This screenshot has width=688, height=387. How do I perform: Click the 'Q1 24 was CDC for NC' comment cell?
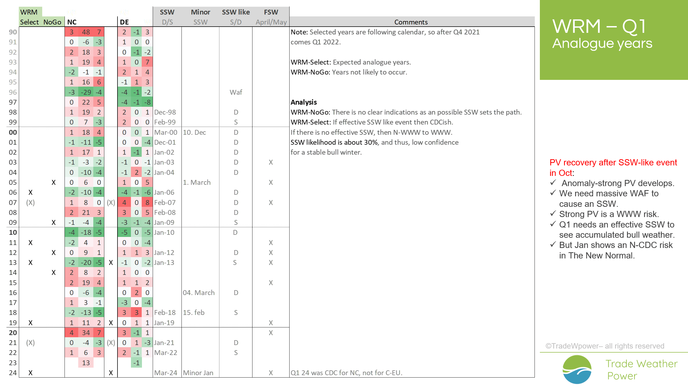point(346,373)
